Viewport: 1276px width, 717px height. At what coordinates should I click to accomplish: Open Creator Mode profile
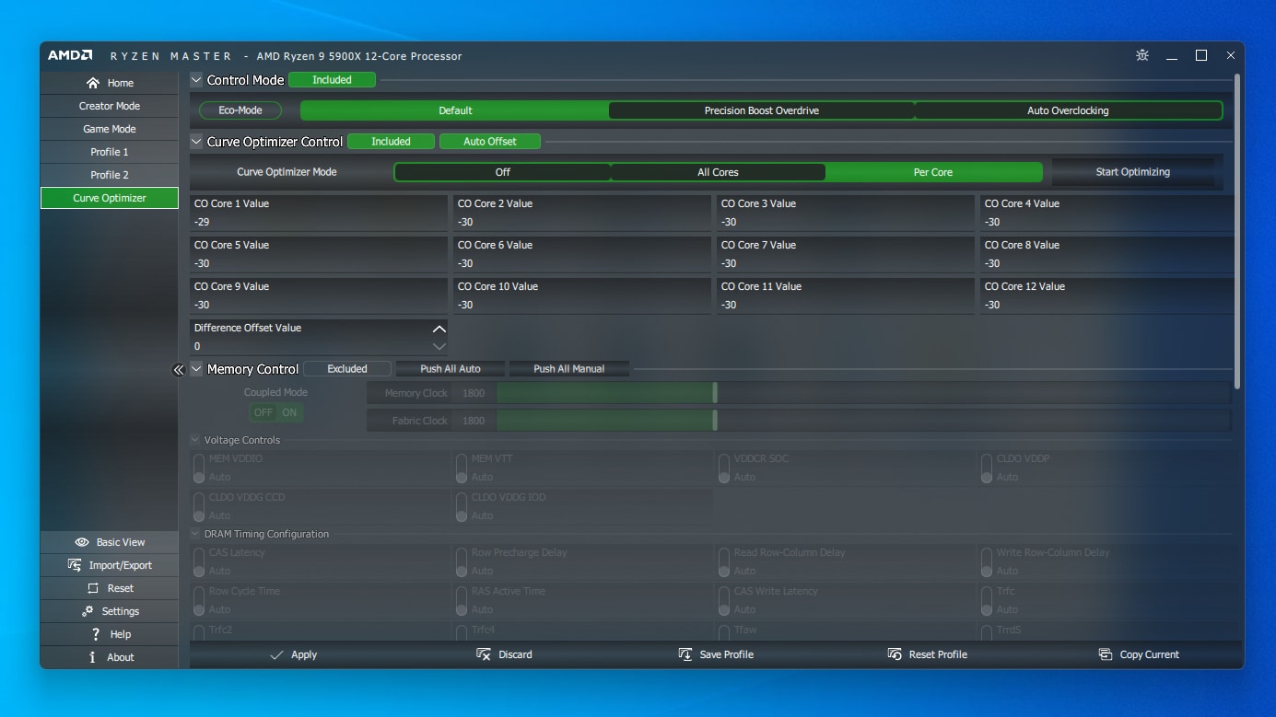tap(110, 106)
